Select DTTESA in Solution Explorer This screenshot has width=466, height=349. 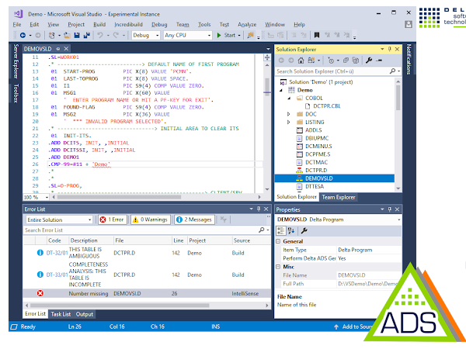pyautogui.click(x=315, y=187)
